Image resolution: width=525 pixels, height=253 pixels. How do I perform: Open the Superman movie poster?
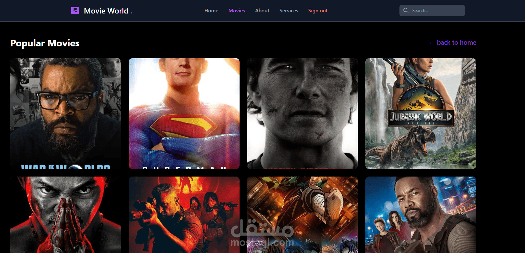tap(184, 114)
